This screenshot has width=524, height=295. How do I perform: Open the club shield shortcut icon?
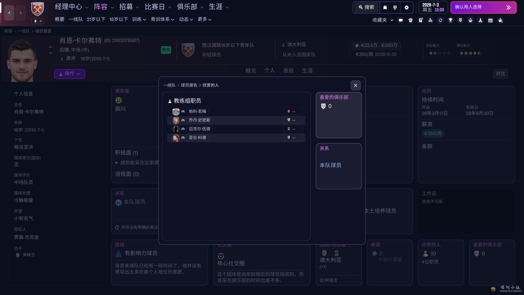pos(460,20)
